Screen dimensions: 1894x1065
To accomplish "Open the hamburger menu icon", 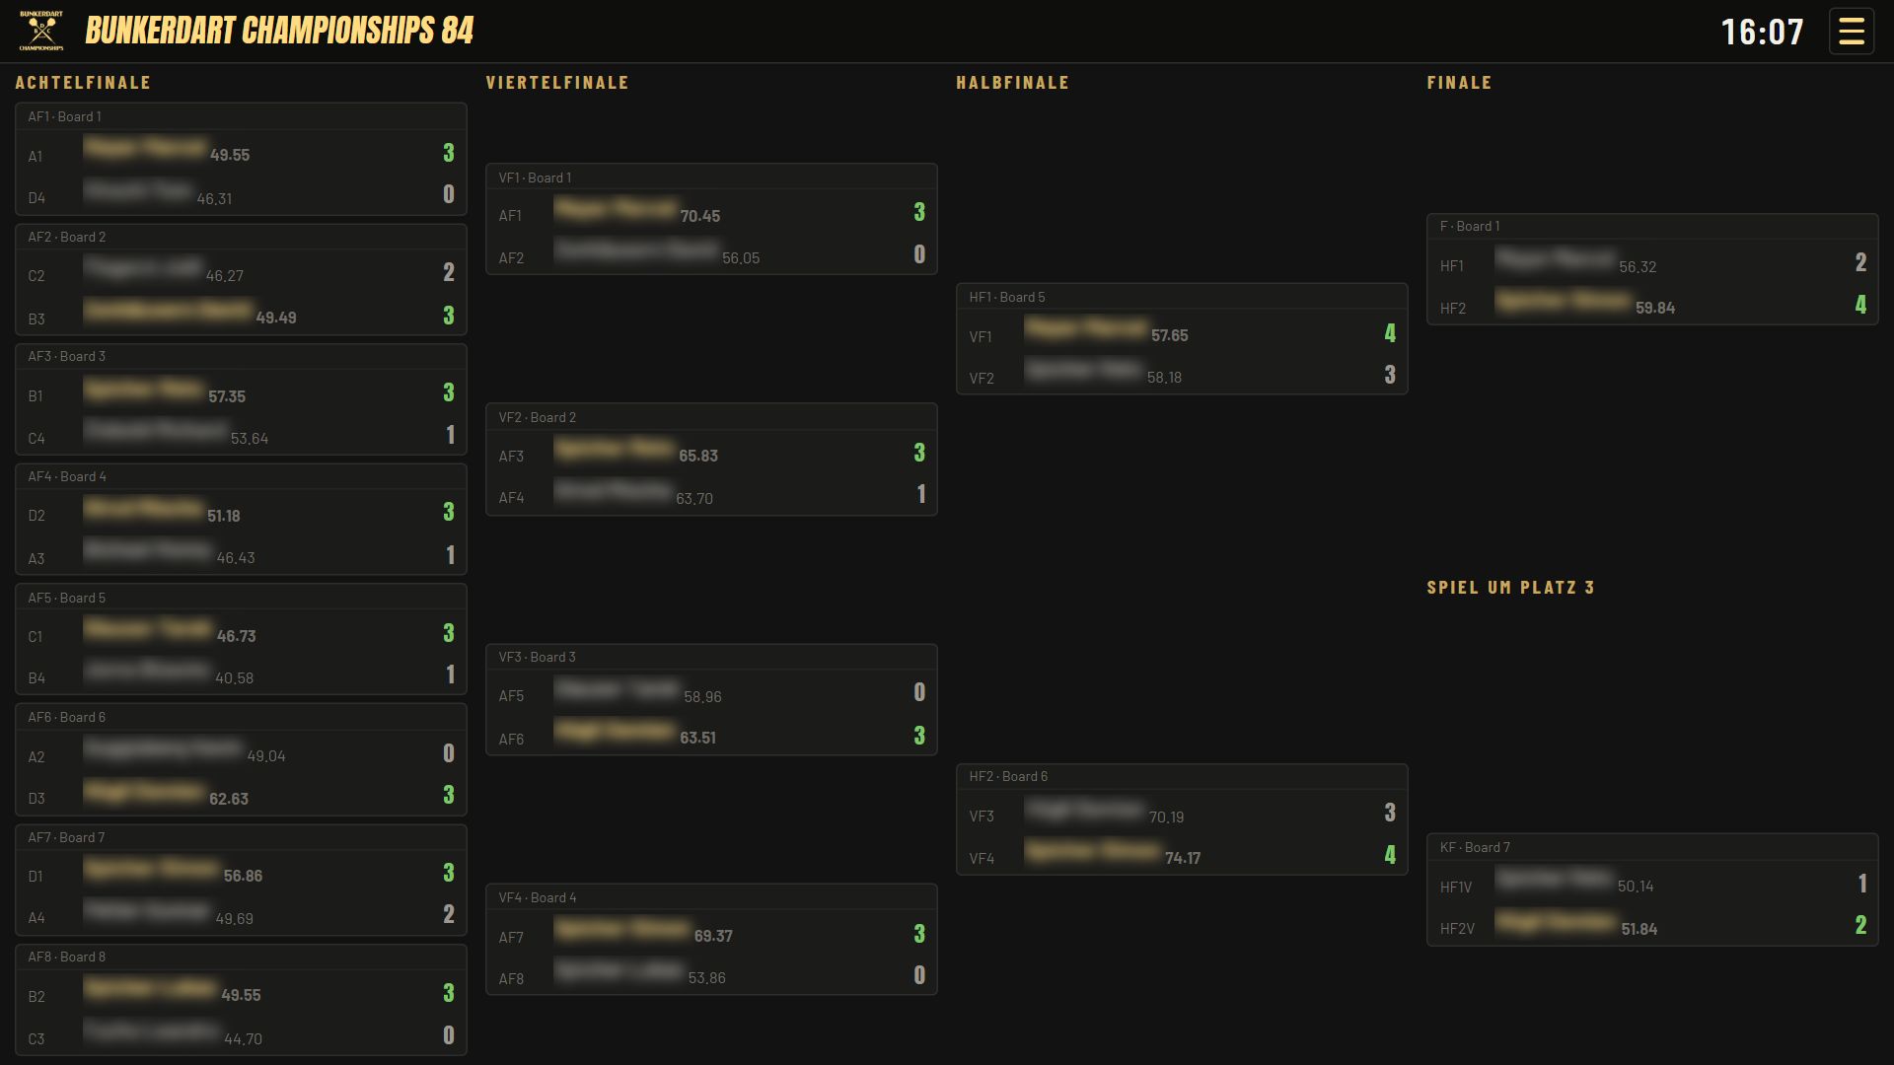I will [x=1852, y=32].
